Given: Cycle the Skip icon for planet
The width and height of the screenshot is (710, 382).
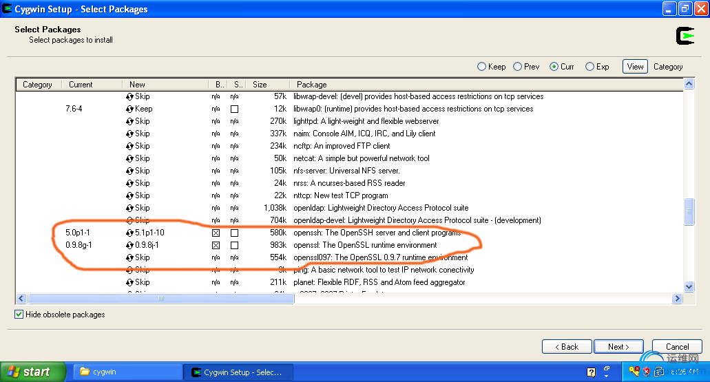Looking at the screenshot, I should tap(129, 282).
